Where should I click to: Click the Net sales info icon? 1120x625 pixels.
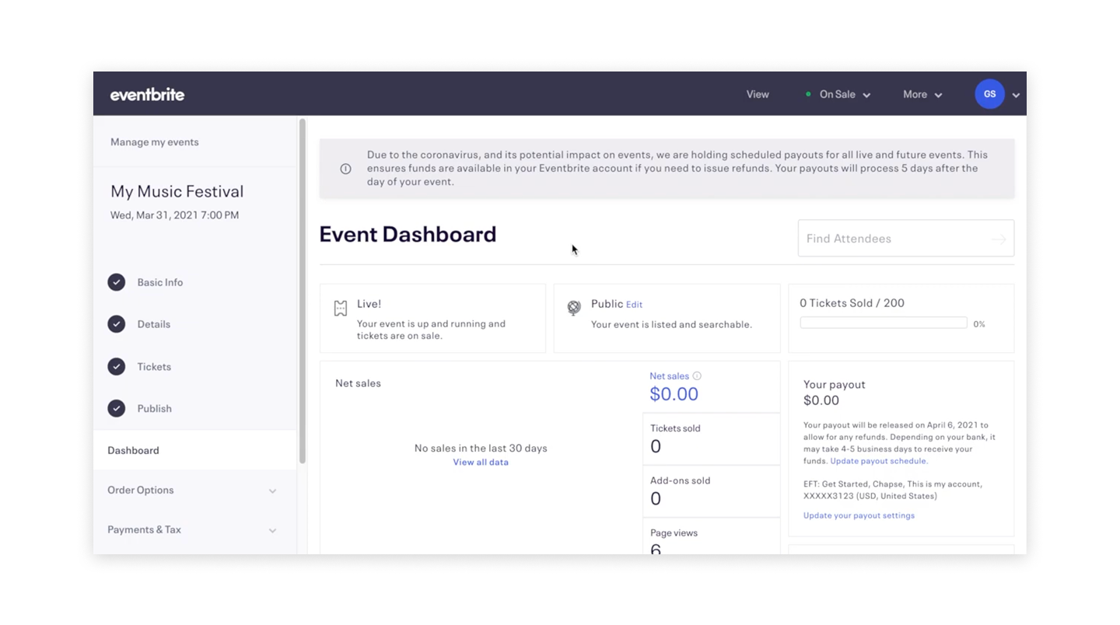[697, 375]
